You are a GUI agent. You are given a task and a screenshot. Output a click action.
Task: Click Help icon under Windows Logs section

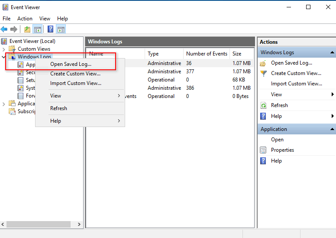tap(263, 116)
